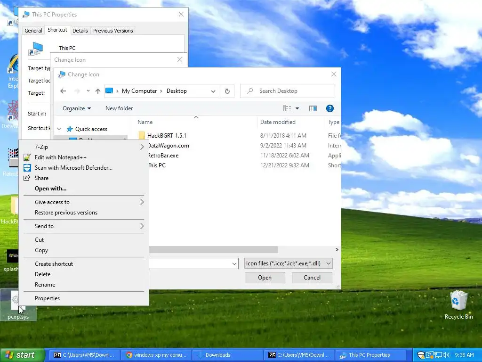Expand the file name history dropdown
Screen dimensions: 482x362
[x=234, y=263]
